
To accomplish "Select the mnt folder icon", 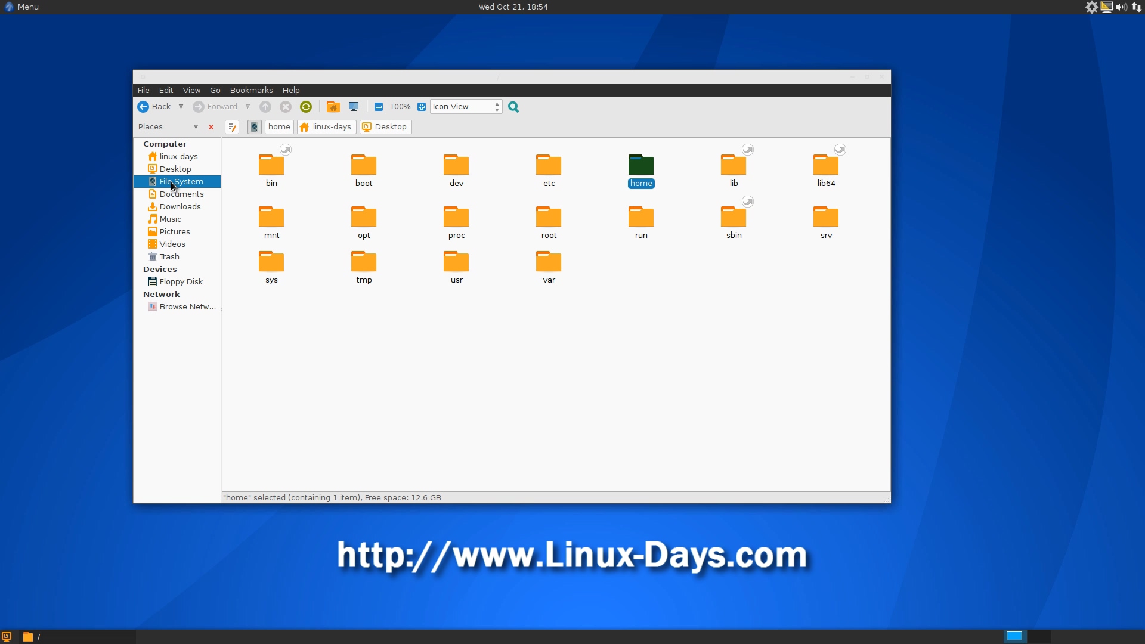I will click(271, 216).
